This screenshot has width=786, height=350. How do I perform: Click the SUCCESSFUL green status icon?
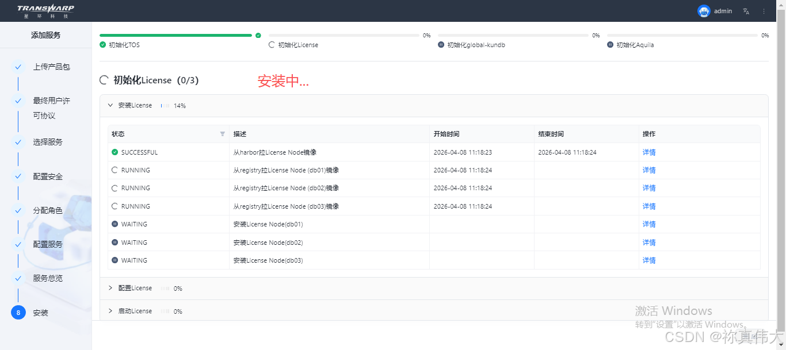pyautogui.click(x=115, y=152)
